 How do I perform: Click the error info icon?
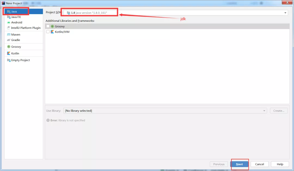[x=48, y=120]
